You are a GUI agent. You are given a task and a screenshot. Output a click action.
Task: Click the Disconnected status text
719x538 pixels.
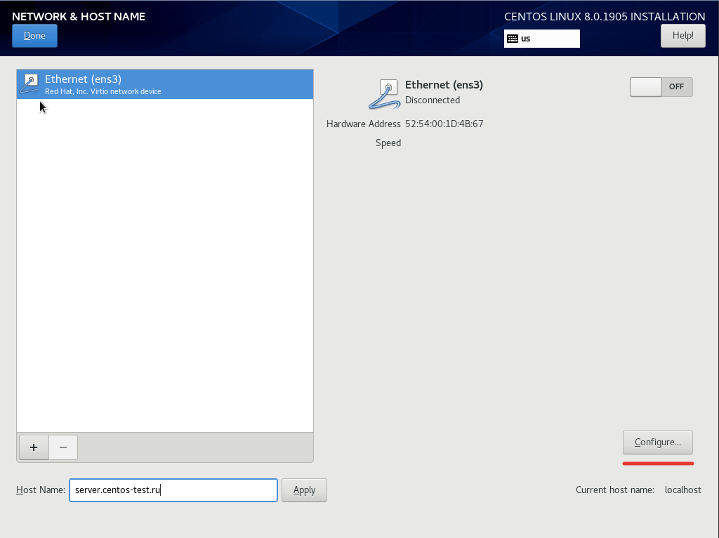(x=433, y=100)
